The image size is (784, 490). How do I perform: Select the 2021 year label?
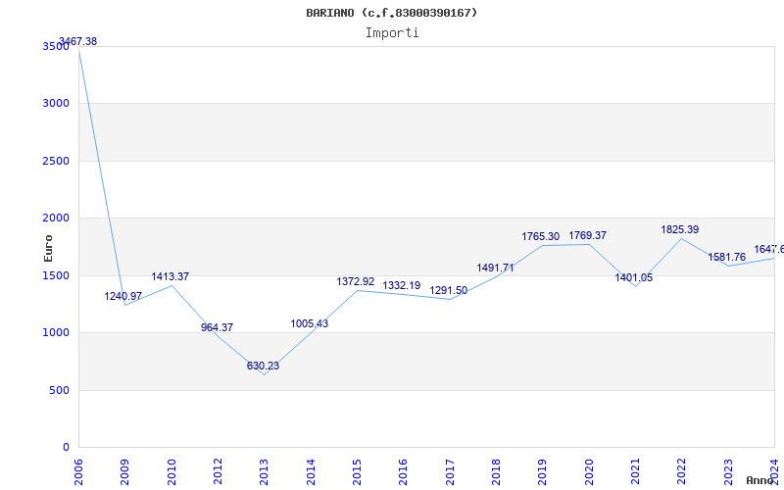coord(635,472)
